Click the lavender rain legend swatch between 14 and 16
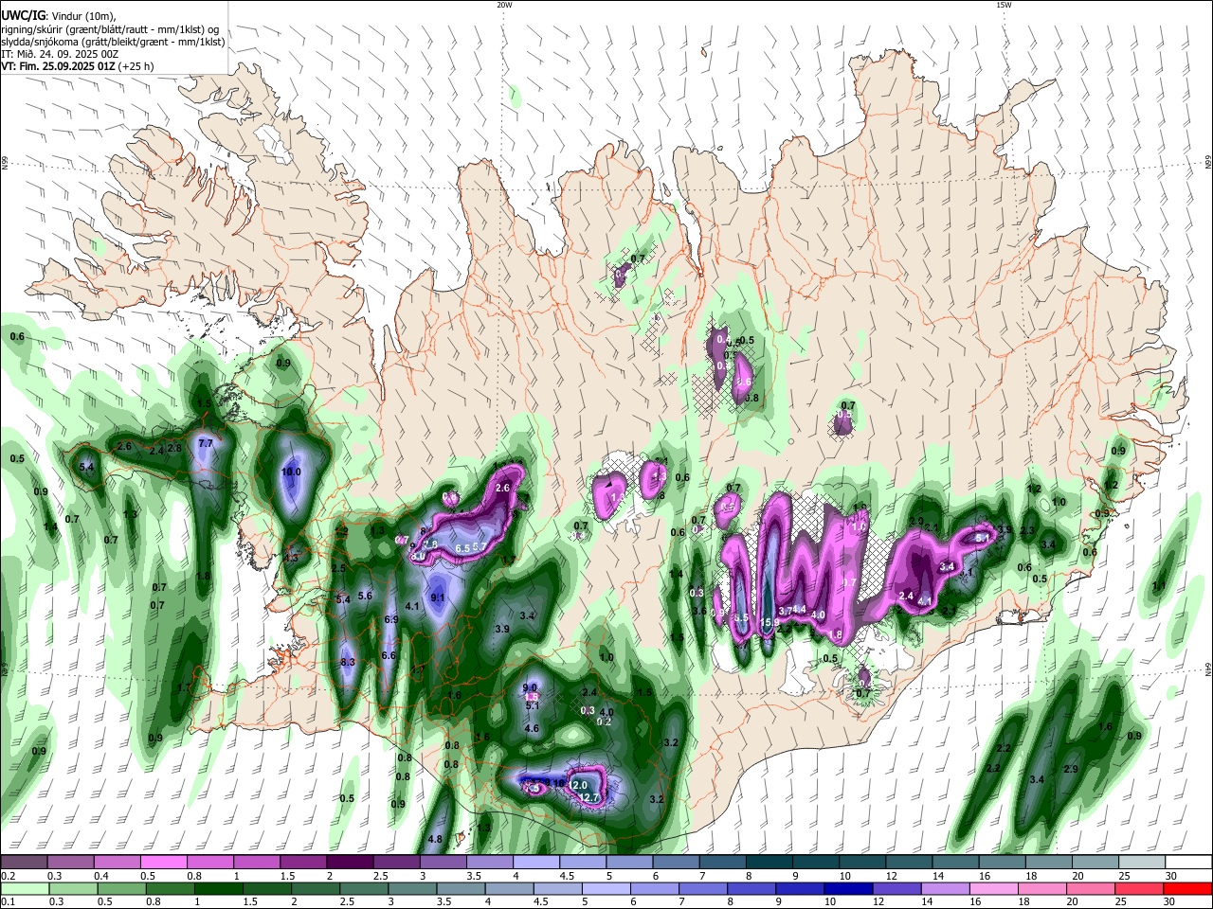This screenshot has width=1213, height=909. coord(945,888)
